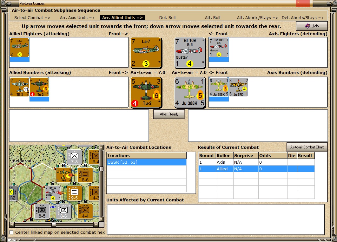Click the Air-to-air Combat window title icon
Image resolution: width=337 pixels, height=242 pixels.
9,3
